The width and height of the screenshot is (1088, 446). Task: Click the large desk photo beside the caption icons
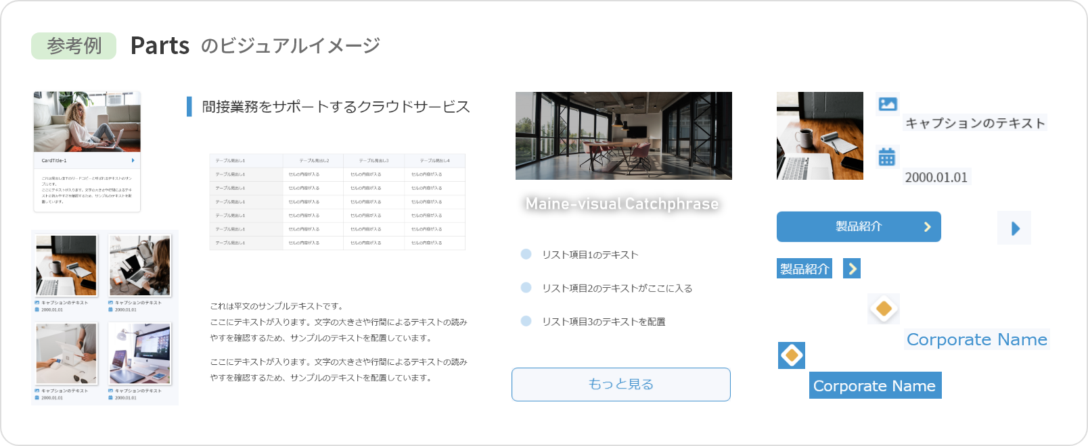(820, 136)
